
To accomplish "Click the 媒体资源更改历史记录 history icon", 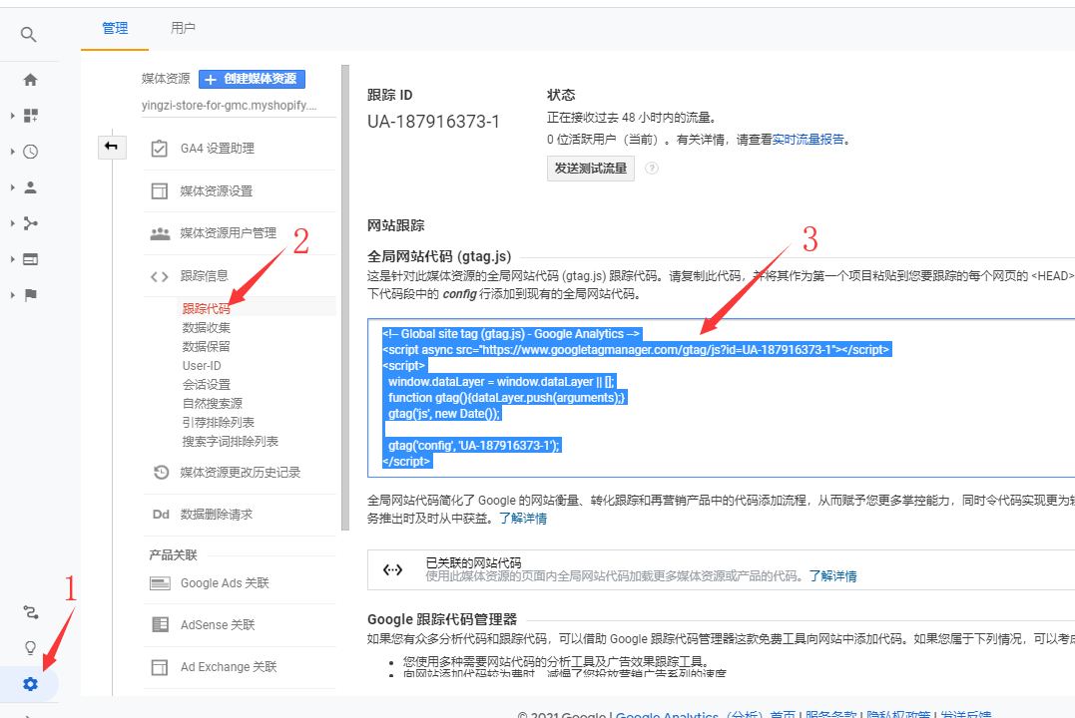I will (161, 472).
